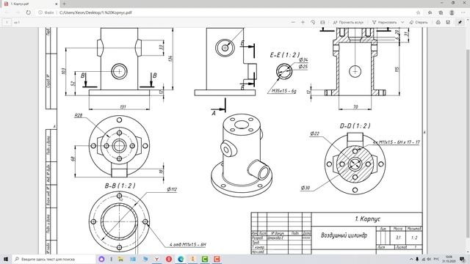Click the section label 'E-E (1:2)'
The width and height of the screenshot is (470, 264).
pyautogui.click(x=285, y=55)
